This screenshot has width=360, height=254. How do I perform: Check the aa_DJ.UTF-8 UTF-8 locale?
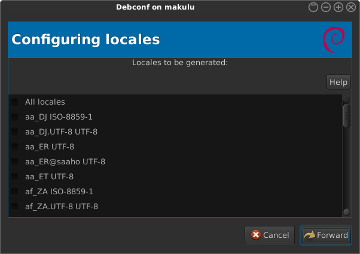pos(14,132)
